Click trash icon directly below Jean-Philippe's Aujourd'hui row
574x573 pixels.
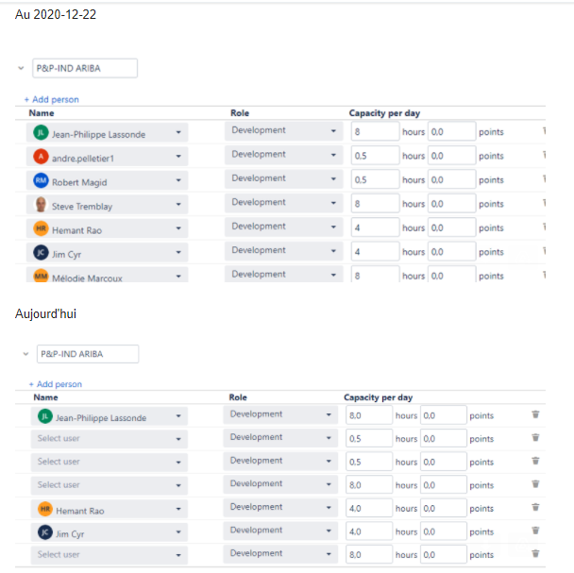[x=535, y=437]
